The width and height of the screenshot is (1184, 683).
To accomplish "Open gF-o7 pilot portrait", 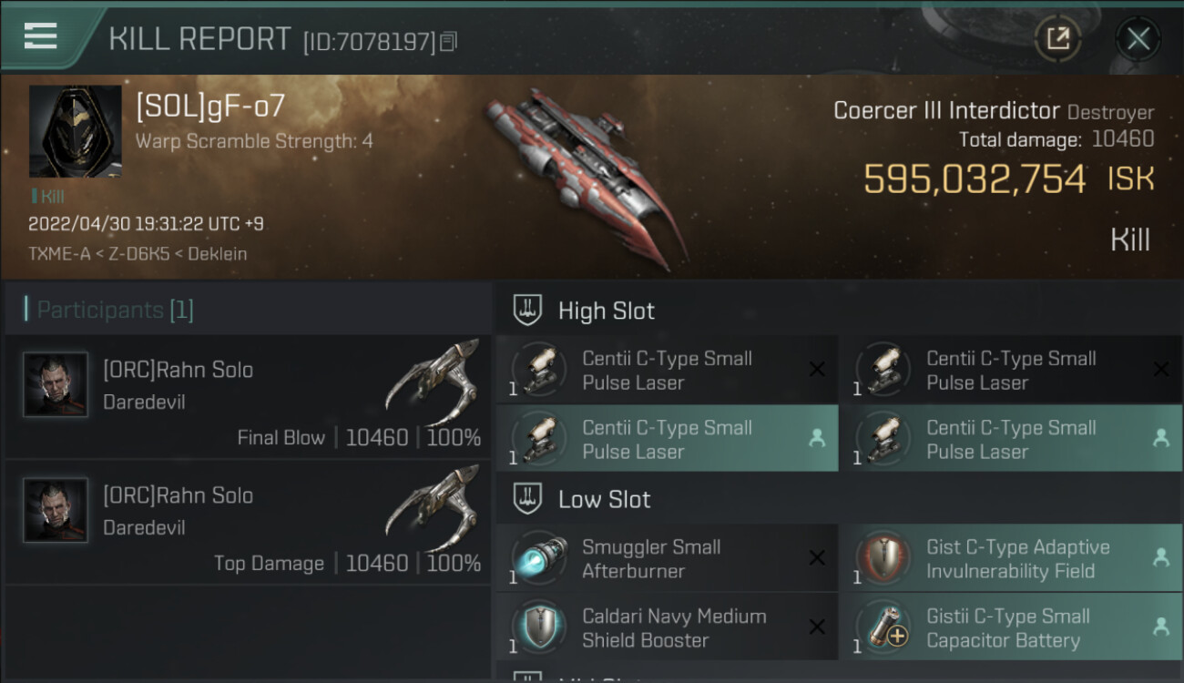I will pos(75,131).
